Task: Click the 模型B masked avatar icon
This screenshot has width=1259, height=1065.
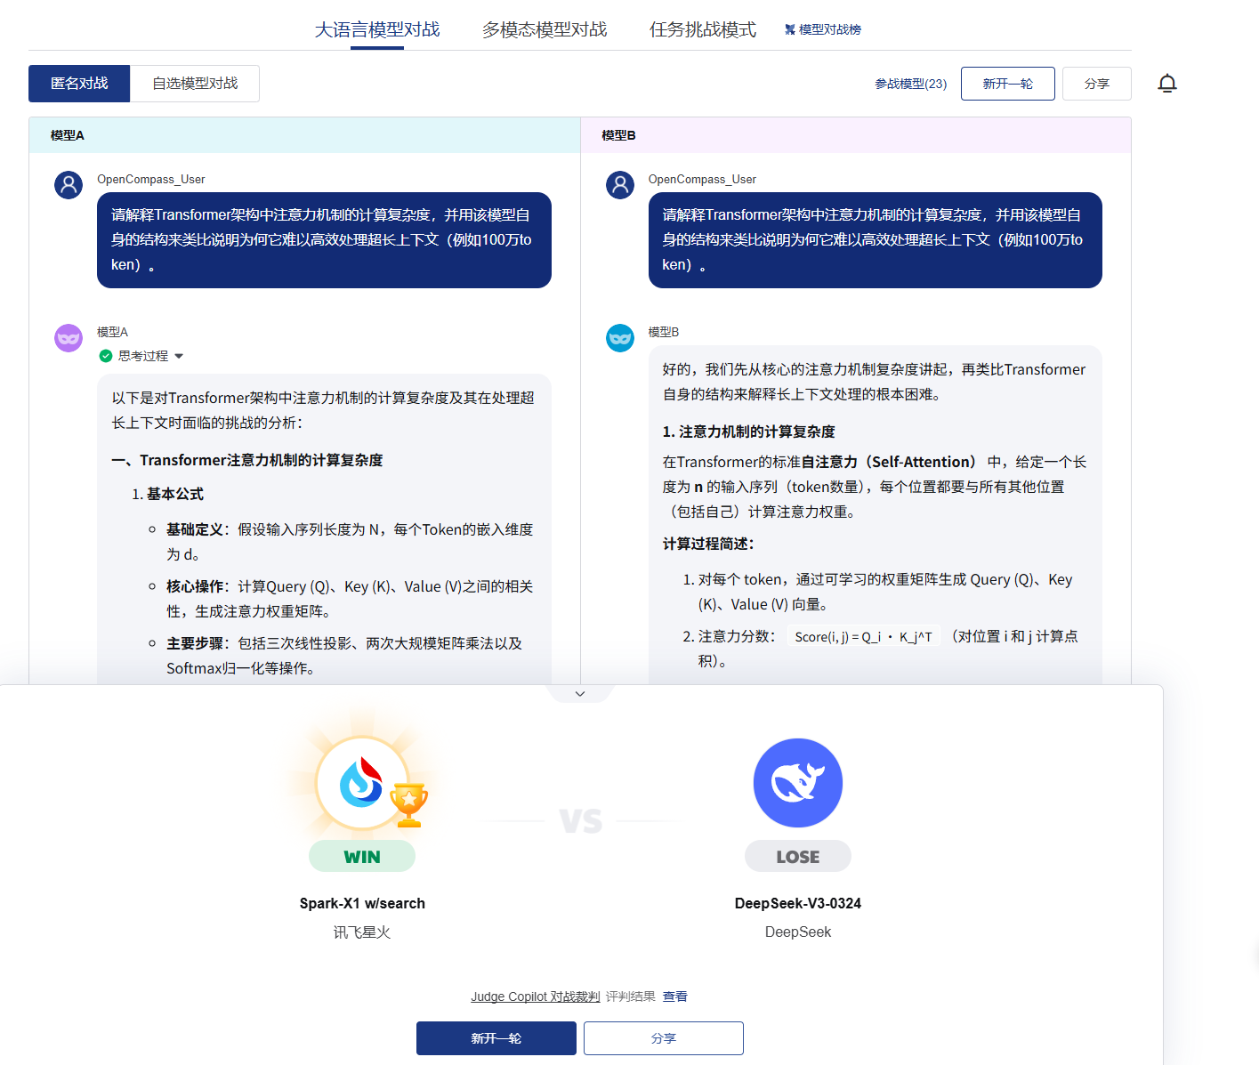Action: pos(620,338)
